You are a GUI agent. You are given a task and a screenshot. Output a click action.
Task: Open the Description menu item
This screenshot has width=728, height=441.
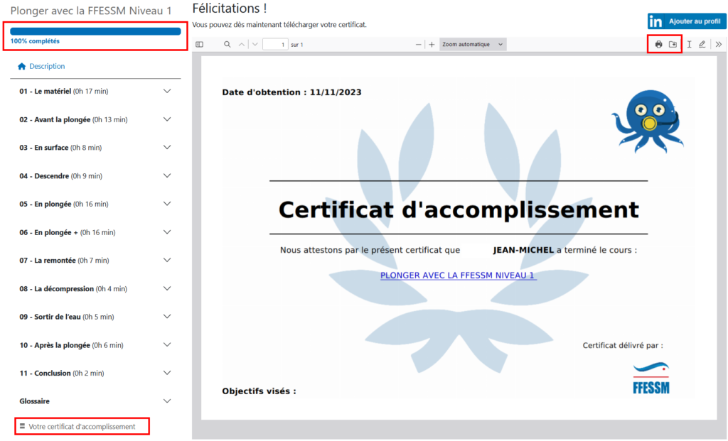46,66
